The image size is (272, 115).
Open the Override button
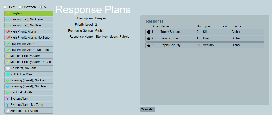pyautogui.click(x=148, y=109)
